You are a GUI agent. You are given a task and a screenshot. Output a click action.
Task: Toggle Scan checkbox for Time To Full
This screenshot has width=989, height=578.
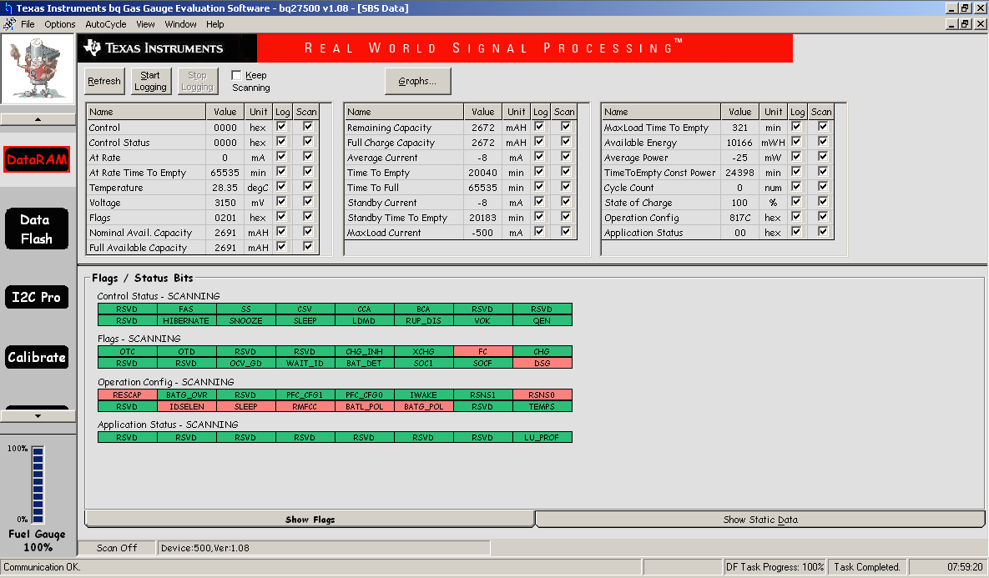pos(566,187)
